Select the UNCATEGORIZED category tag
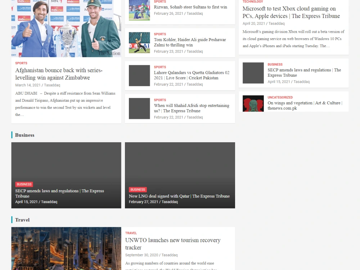The width and height of the screenshot is (360, 270). (280, 97)
